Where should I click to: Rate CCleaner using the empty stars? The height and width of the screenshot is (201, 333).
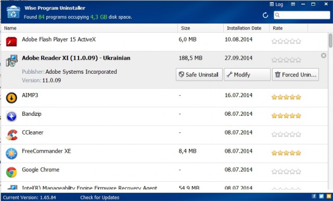click(x=286, y=135)
